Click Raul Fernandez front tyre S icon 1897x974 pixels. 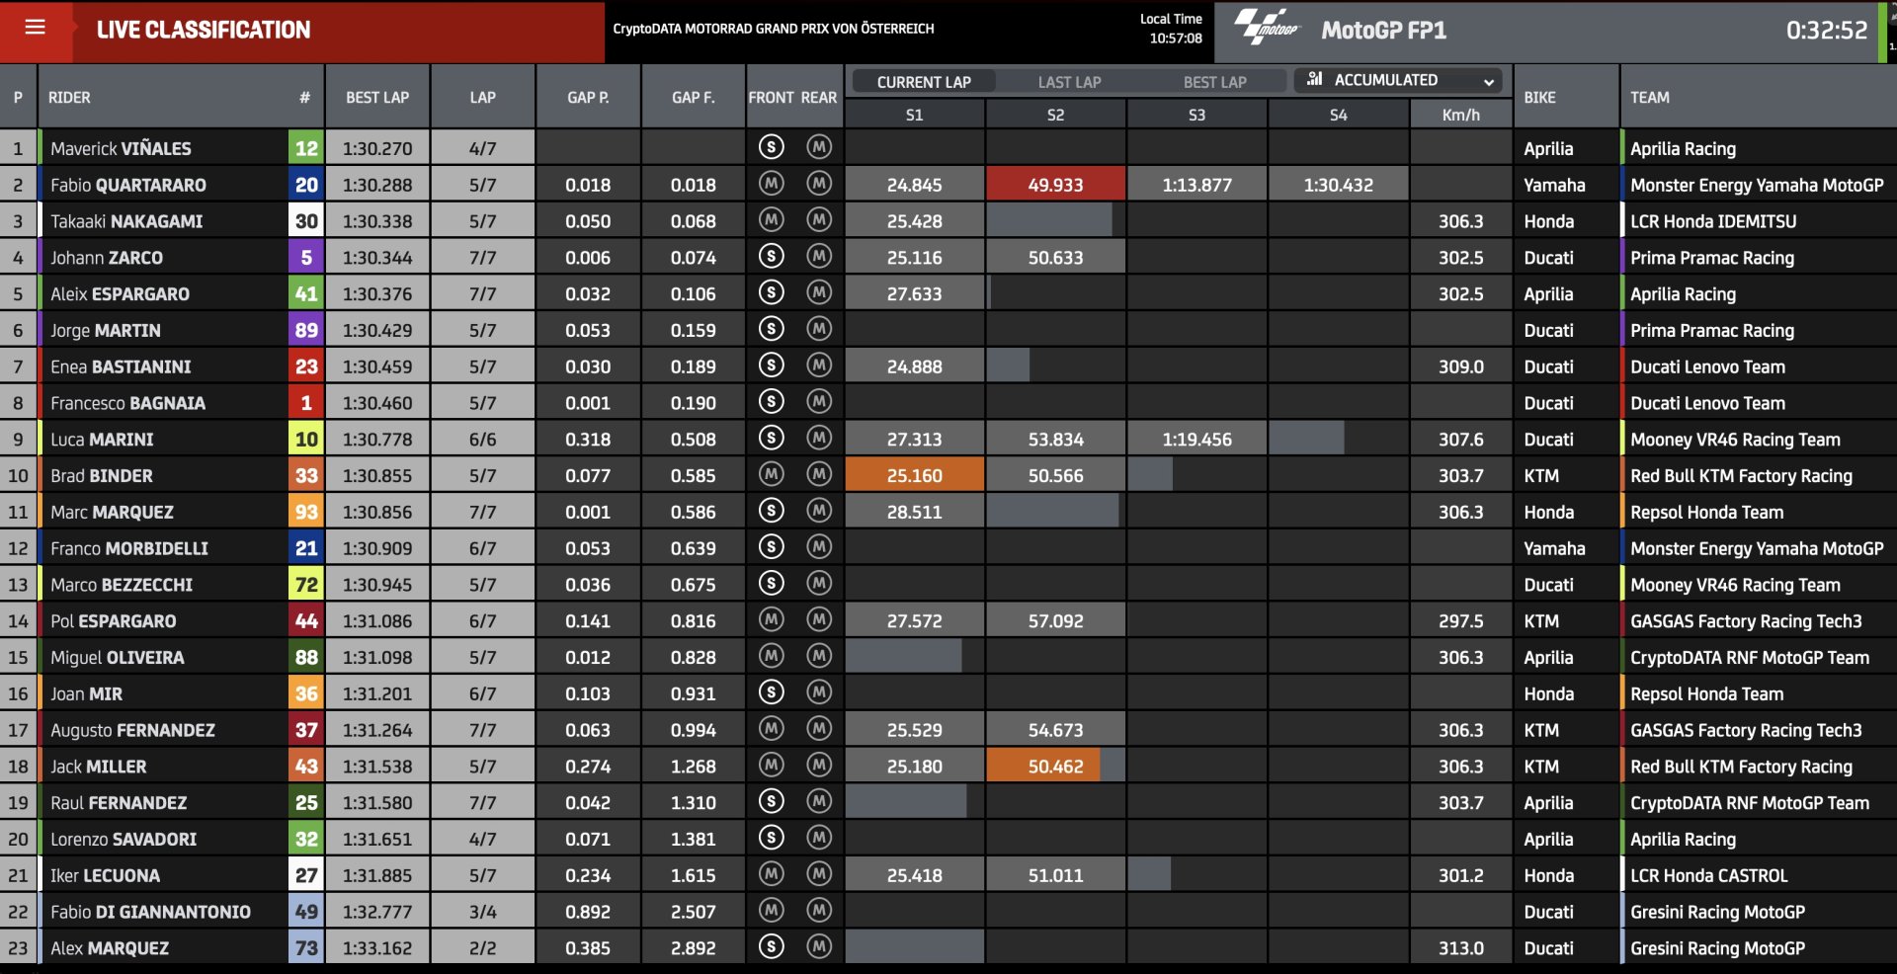point(772,801)
